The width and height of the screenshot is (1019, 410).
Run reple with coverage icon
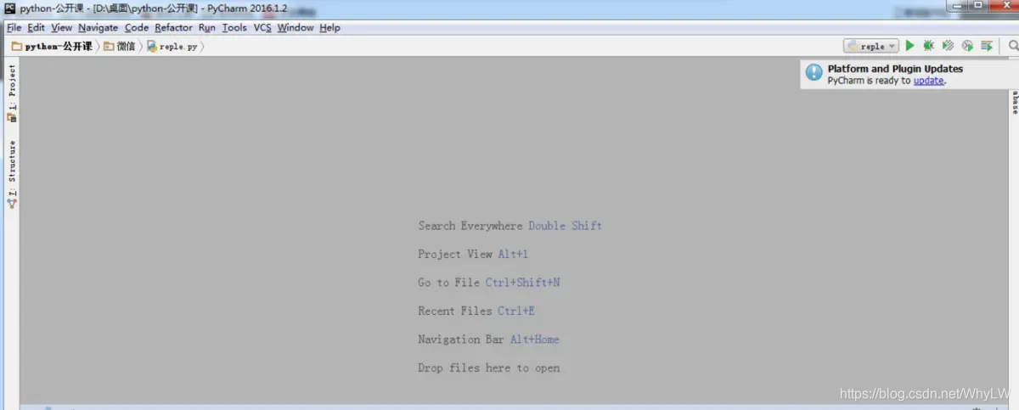(949, 46)
